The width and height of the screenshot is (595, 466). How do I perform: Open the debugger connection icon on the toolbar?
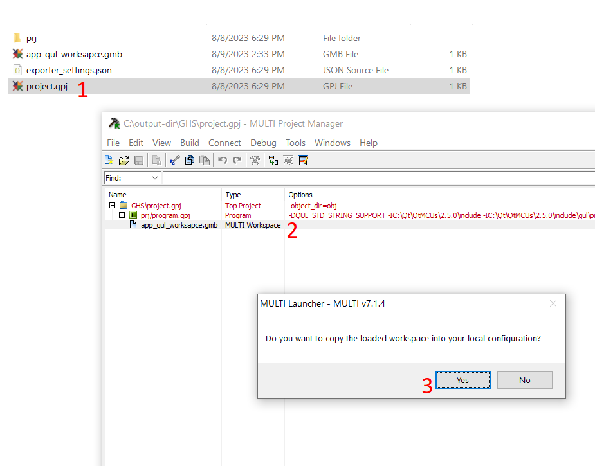pos(273,159)
